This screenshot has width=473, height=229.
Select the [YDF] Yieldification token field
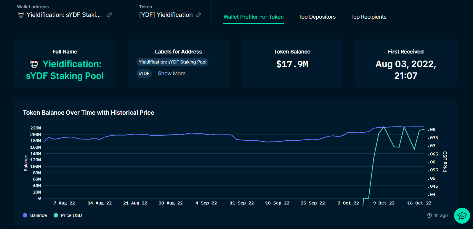tap(166, 15)
